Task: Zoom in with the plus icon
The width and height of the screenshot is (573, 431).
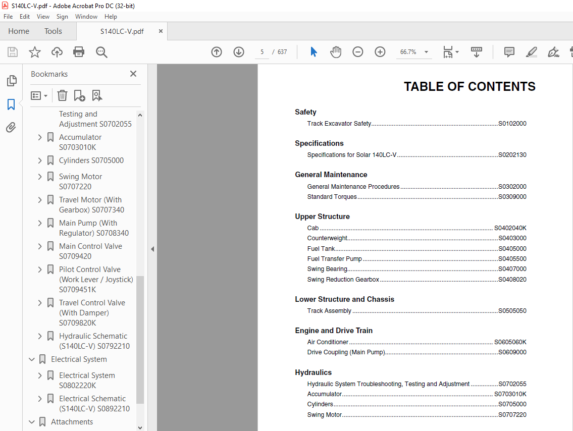Action: pyautogui.click(x=380, y=52)
